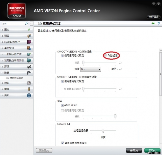Toggle 使用應用程式設定 checkbox under 鑲嵌
Screen dimensions: 162x155
pyautogui.click(x=62, y=111)
